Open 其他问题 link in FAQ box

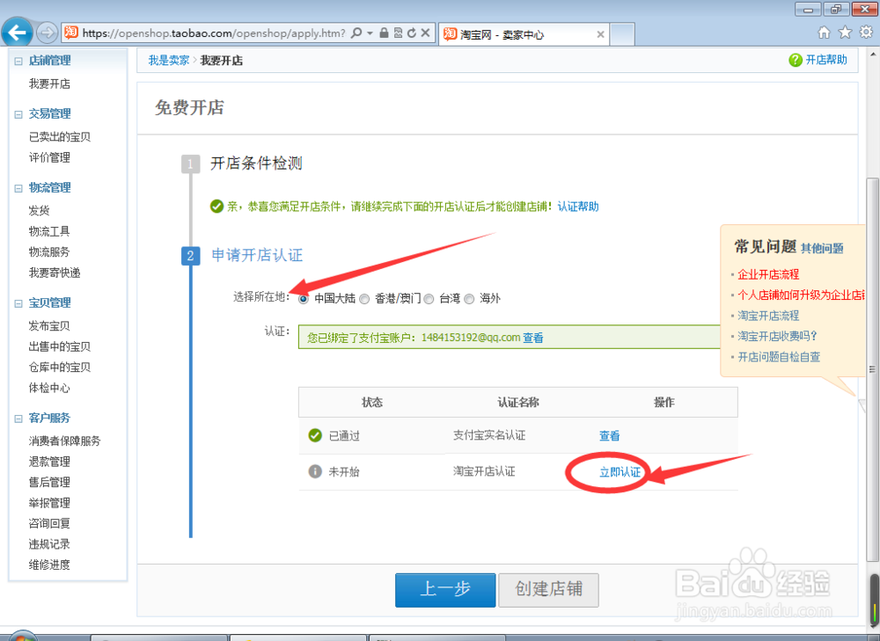click(822, 249)
